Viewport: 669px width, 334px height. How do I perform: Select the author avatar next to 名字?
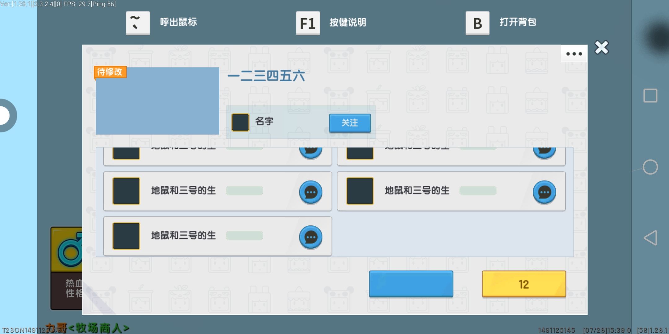pyautogui.click(x=240, y=122)
